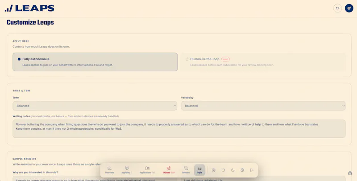Screen dimensions: 357x181
Task: Click the 'Writing notes' label
Action: coord(21,116)
